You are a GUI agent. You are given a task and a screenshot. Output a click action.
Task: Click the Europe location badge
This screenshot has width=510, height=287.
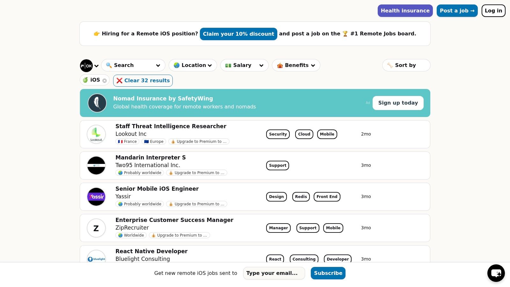(154, 142)
